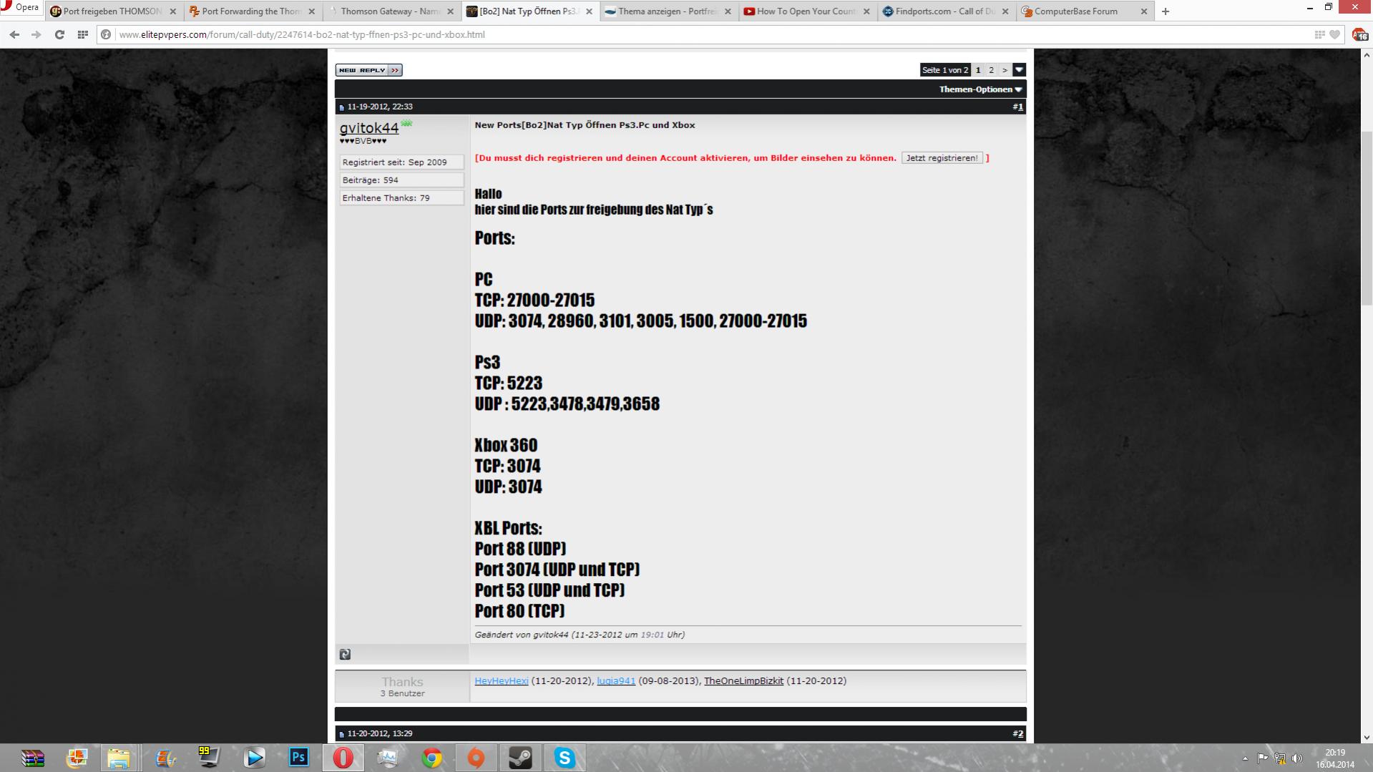The image size is (1373, 772).
Task: Click the 'Erhaltene Thanks: 79' field
Action: (x=401, y=198)
